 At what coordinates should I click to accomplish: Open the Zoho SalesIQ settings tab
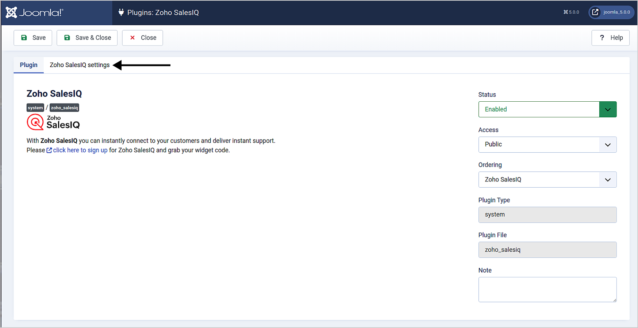coord(80,65)
